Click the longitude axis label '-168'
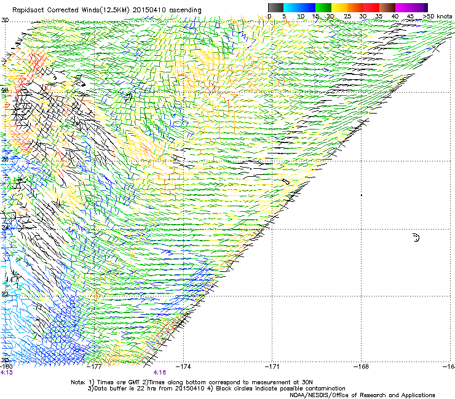Viewport: 455px width, 399px height. tap(361, 366)
